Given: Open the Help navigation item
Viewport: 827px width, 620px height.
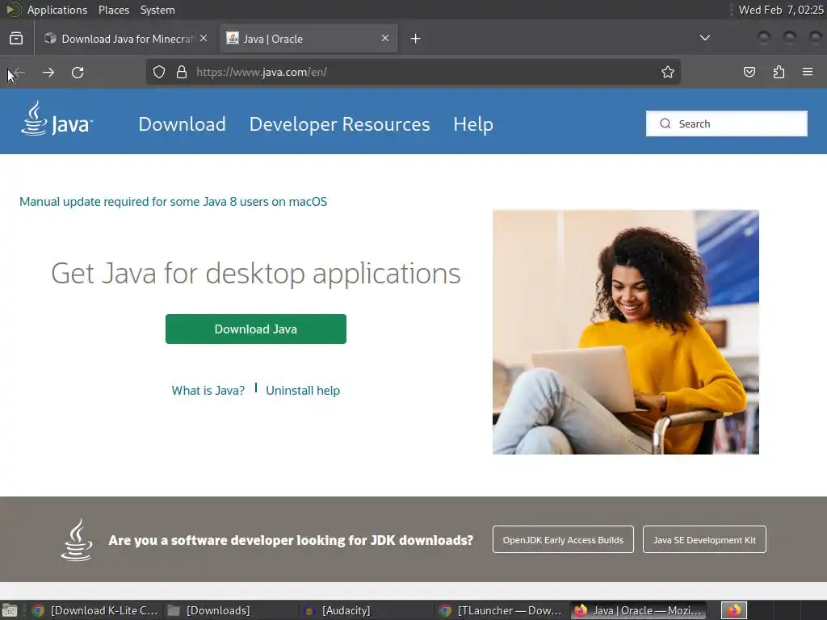Looking at the screenshot, I should (473, 124).
